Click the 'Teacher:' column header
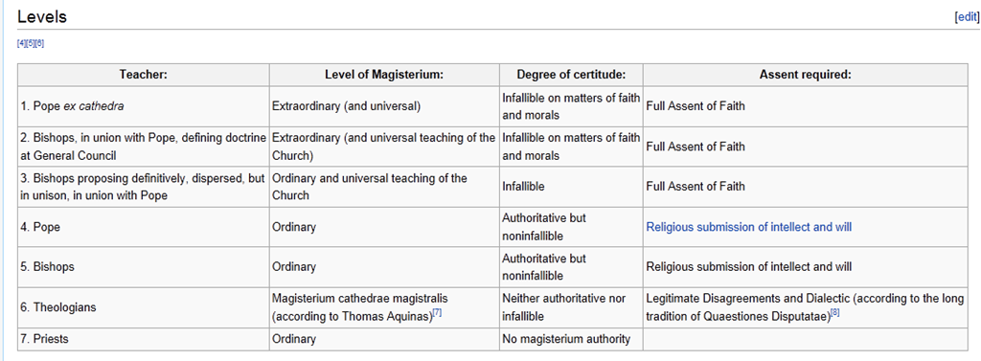Image resolution: width=981 pixels, height=361 pixels. [x=144, y=75]
